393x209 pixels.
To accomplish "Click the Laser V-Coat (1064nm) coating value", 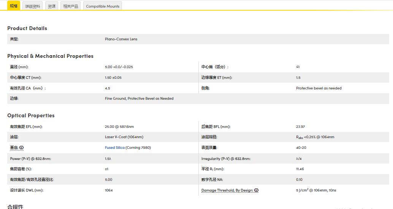I will click(124, 137).
